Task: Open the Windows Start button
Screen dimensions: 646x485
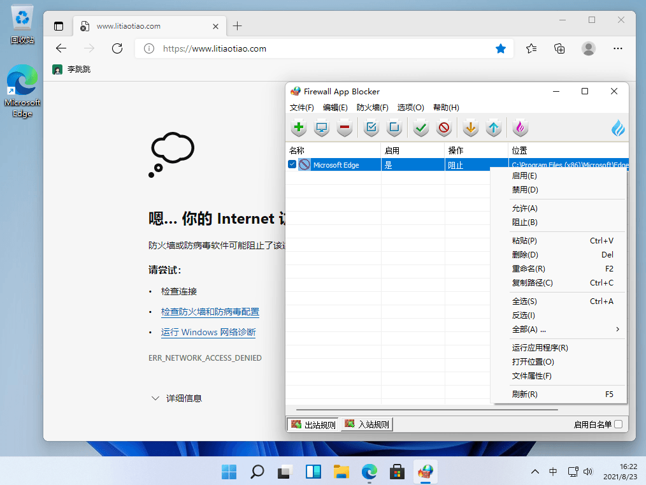Action: [x=229, y=472]
